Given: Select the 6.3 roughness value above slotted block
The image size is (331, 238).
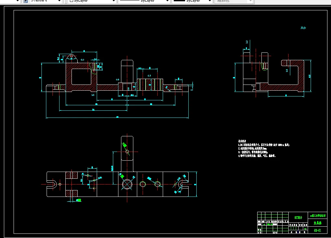Looking at the screenshot, I should 149,75.
